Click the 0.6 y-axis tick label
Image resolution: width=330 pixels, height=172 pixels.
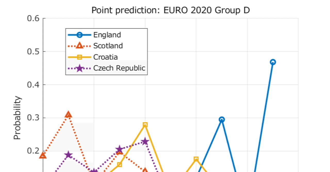pyautogui.click(x=33, y=19)
